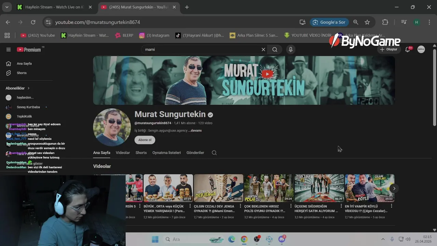The height and width of the screenshot is (246, 437).
Task: Open the Chrome profile H avatar
Action: (417, 22)
